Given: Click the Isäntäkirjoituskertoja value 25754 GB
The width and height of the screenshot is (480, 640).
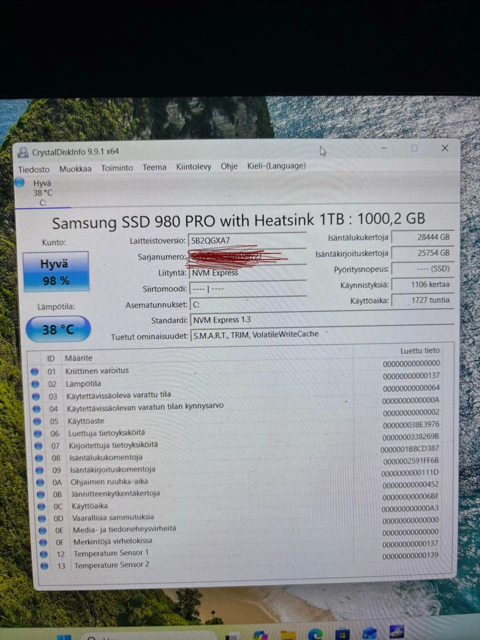Looking at the screenshot, I should pos(422,253).
